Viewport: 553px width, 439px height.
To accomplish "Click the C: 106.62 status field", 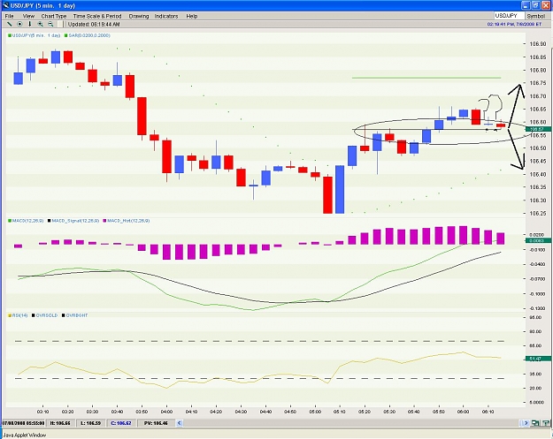I will pyautogui.click(x=121, y=423).
